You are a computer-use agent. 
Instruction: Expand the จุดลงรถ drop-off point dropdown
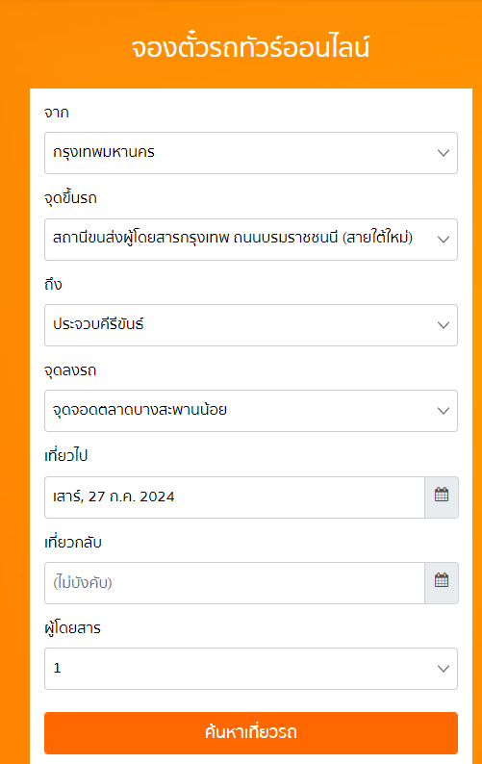[251, 411]
